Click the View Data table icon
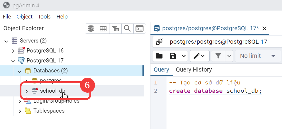282x129 pixels. 103,29
